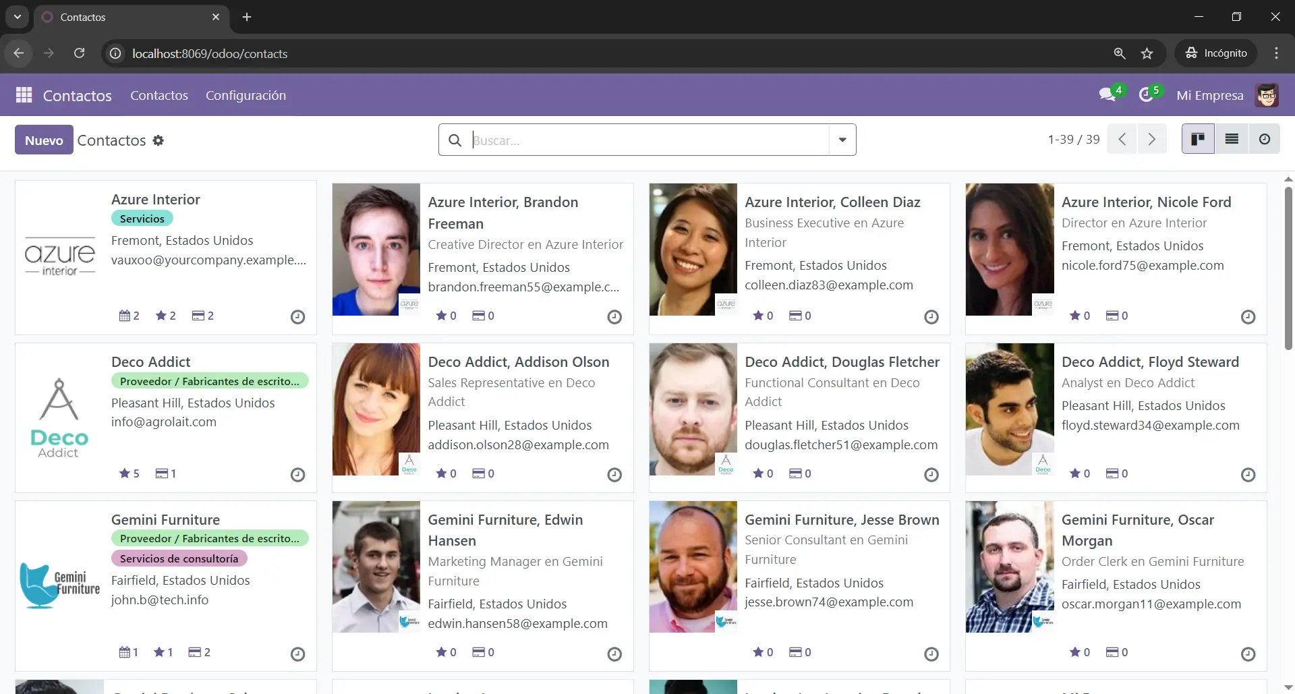Image resolution: width=1295 pixels, height=694 pixels.
Task: Open the Configuración menu
Action: [x=246, y=95]
